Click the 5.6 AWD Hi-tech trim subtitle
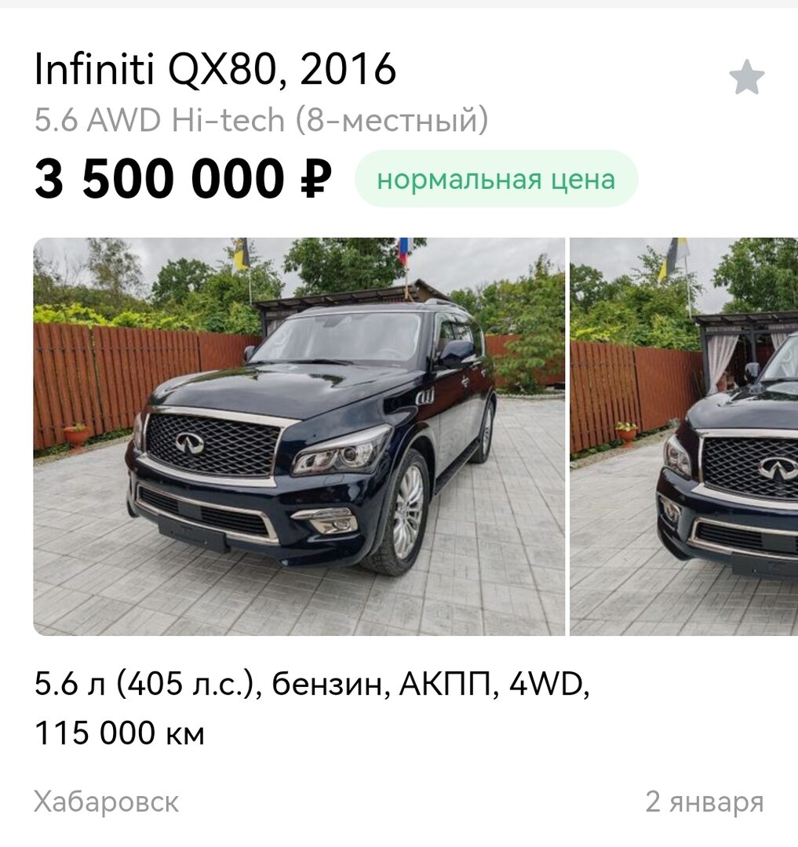This screenshot has width=798, height=847. [261, 120]
